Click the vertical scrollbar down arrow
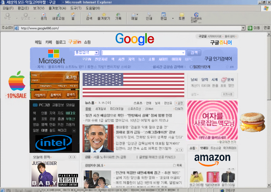 (x=269, y=185)
